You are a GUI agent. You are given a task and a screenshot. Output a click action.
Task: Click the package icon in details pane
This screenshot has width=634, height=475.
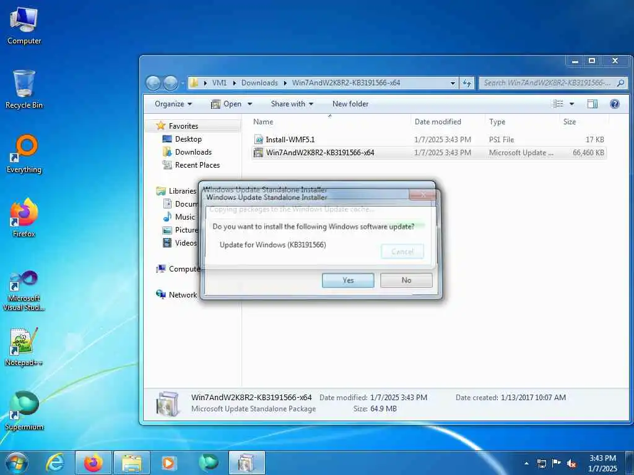tap(168, 404)
